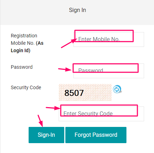154x153 pixels.
Task: Click the Password field label
Action: [22, 67]
